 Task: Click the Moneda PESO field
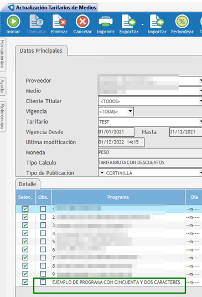(x=150, y=152)
